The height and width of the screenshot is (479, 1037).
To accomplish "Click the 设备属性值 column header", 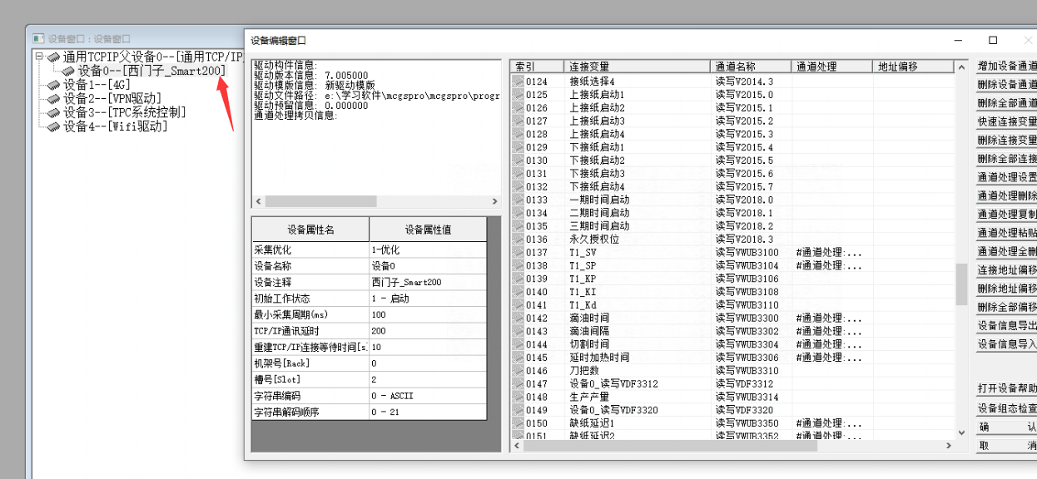I will tap(428, 230).
